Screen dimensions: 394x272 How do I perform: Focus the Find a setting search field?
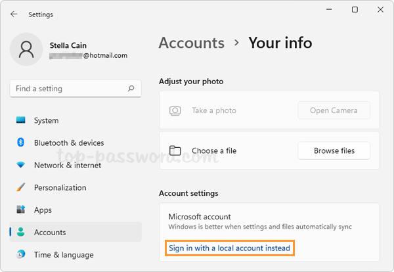coord(69,88)
